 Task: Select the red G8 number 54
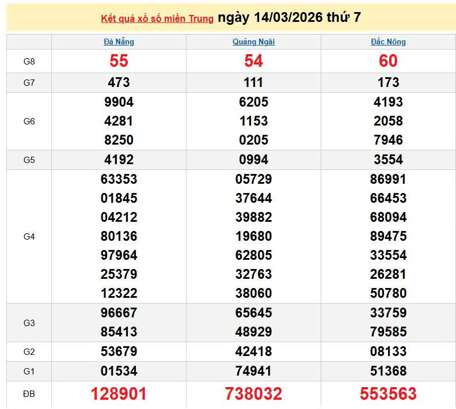pos(253,61)
